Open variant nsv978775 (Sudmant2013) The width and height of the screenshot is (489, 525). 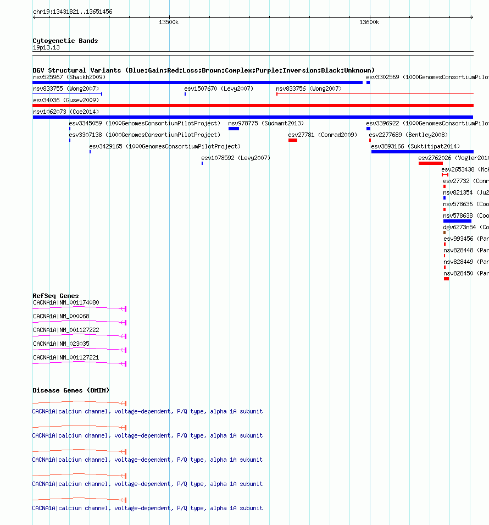[266, 123]
